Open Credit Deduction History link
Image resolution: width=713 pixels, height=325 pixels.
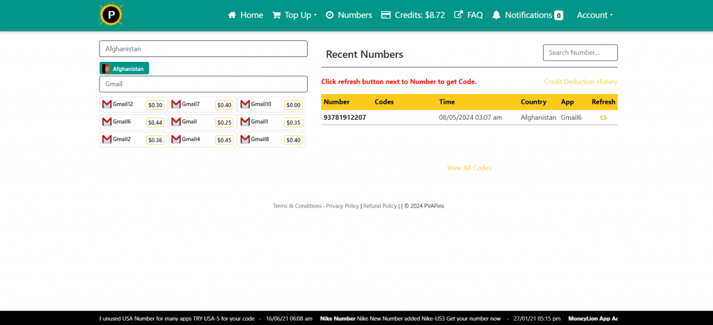(x=581, y=82)
